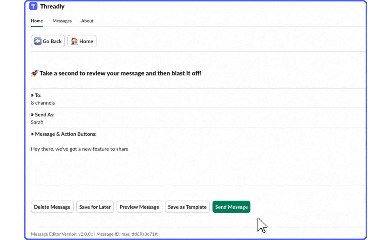Viewport: 386px width, 240px height.
Task: Click the Message Editor Version text
Action: (62, 234)
